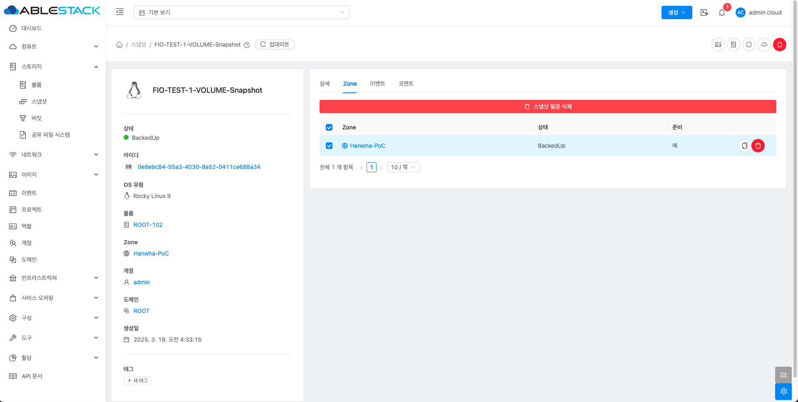This screenshot has width=798, height=402.
Task: Uncheck the Hanwha-PoC row checkbox
Action: [329, 146]
